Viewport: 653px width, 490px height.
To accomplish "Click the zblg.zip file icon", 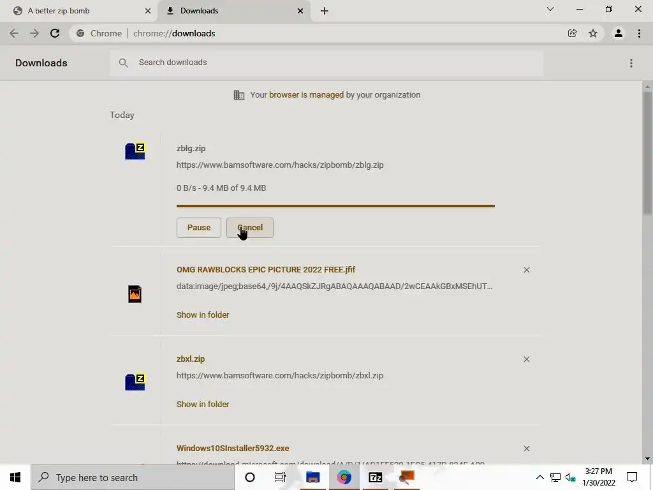I will [x=135, y=151].
